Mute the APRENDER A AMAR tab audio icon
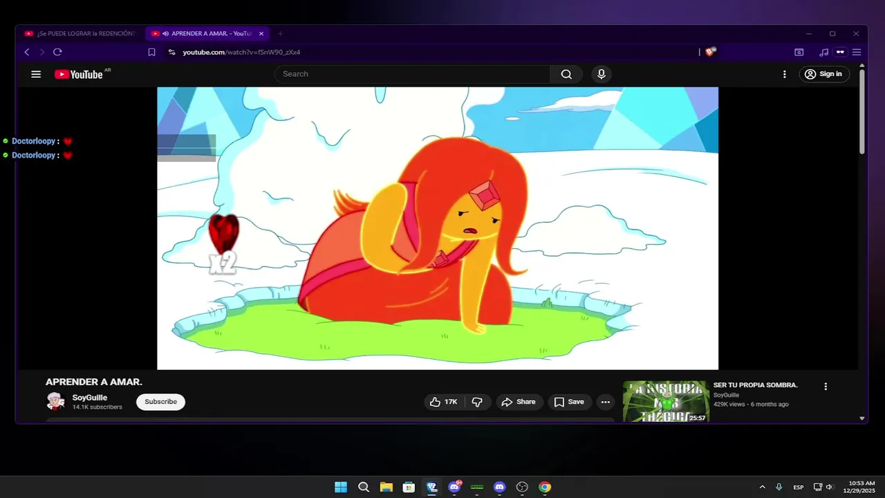 coord(165,33)
